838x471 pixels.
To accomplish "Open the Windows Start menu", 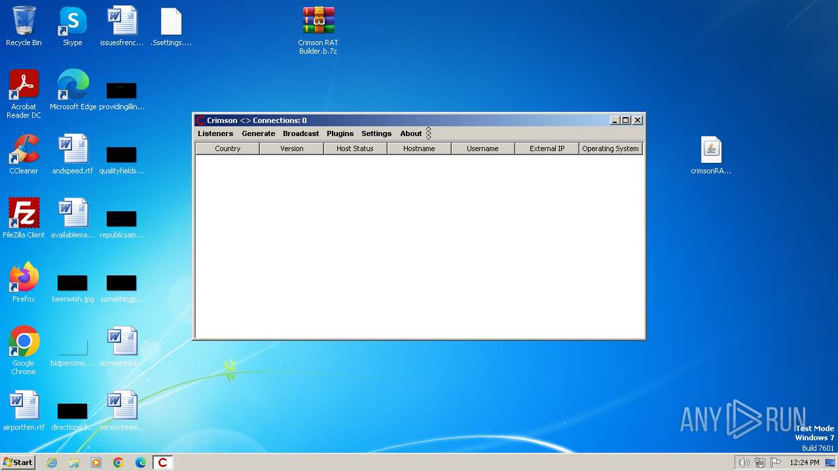I will click(18, 462).
